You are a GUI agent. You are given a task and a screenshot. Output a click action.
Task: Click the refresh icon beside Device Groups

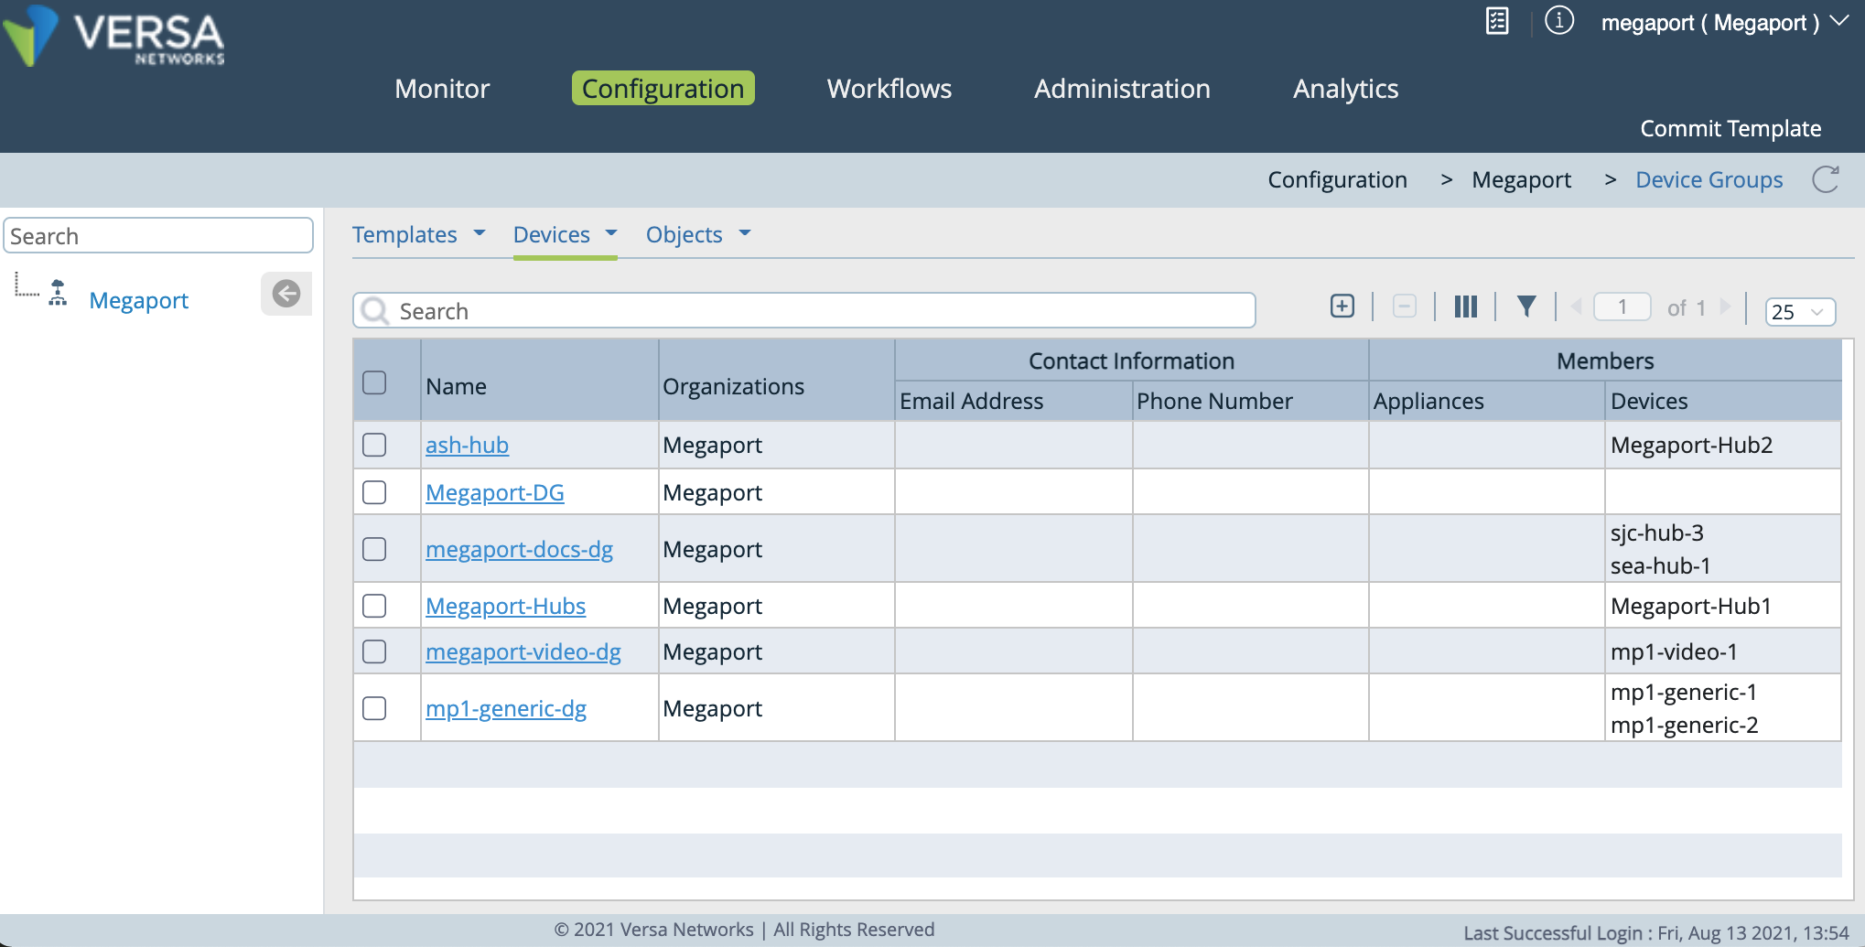[1825, 179]
